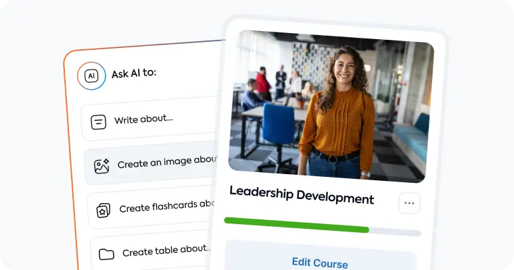Click the grey unfilled end of progress bar

pyautogui.click(x=395, y=232)
